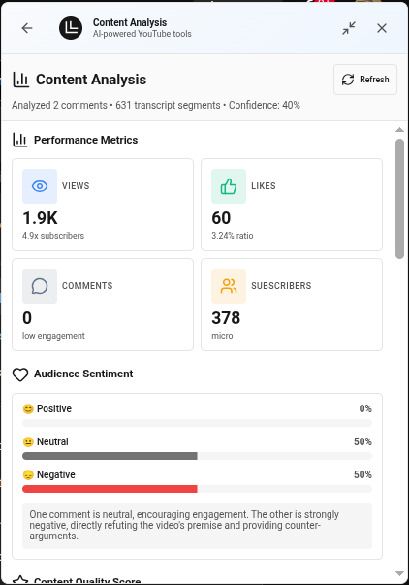Image resolution: width=409 pixels, height=585 pixels.
Task: Click the Negative '50%' percentage value
Action: [362, 474]
